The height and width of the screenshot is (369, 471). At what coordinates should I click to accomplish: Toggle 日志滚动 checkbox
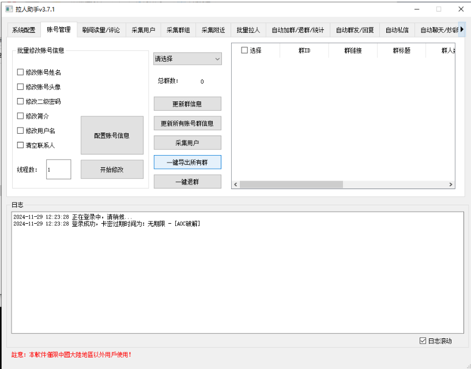point(423,341)
